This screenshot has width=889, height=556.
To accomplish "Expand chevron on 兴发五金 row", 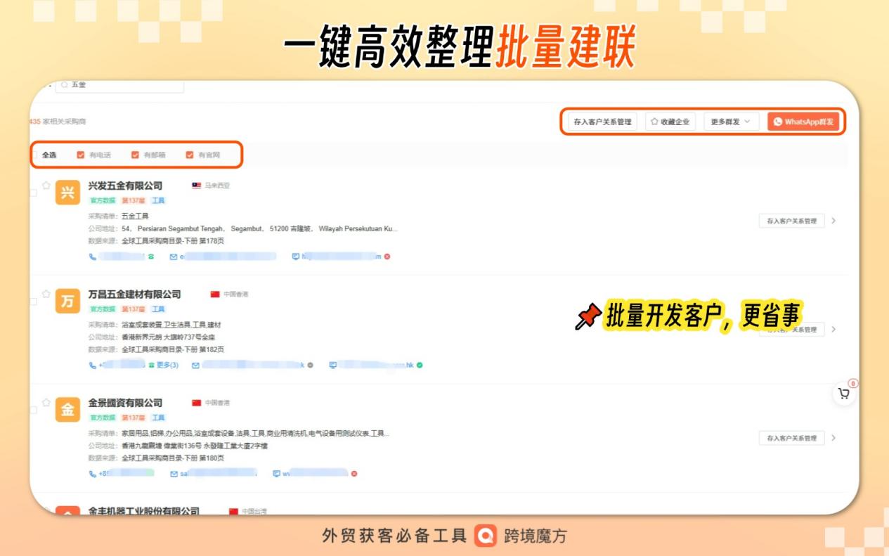I will [834, 221].
